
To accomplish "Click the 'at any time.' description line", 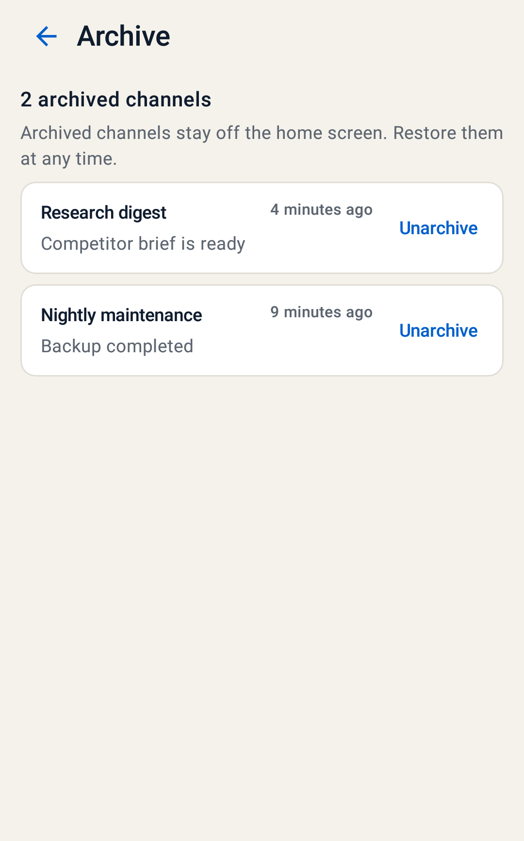I will pyautogui.click(x=69, y=159).
